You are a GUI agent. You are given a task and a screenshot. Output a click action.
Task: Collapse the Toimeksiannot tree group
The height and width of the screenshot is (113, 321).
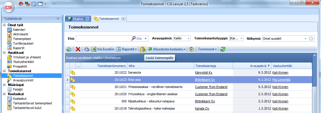[x=4, y=71]
